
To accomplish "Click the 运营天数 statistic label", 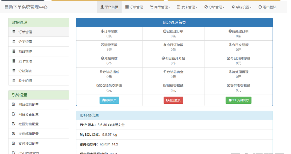I will pyautogui.click(x=109, y=45).
